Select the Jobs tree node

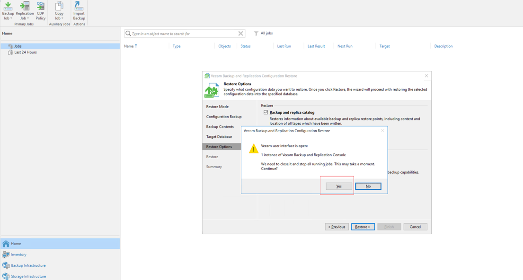18,46
